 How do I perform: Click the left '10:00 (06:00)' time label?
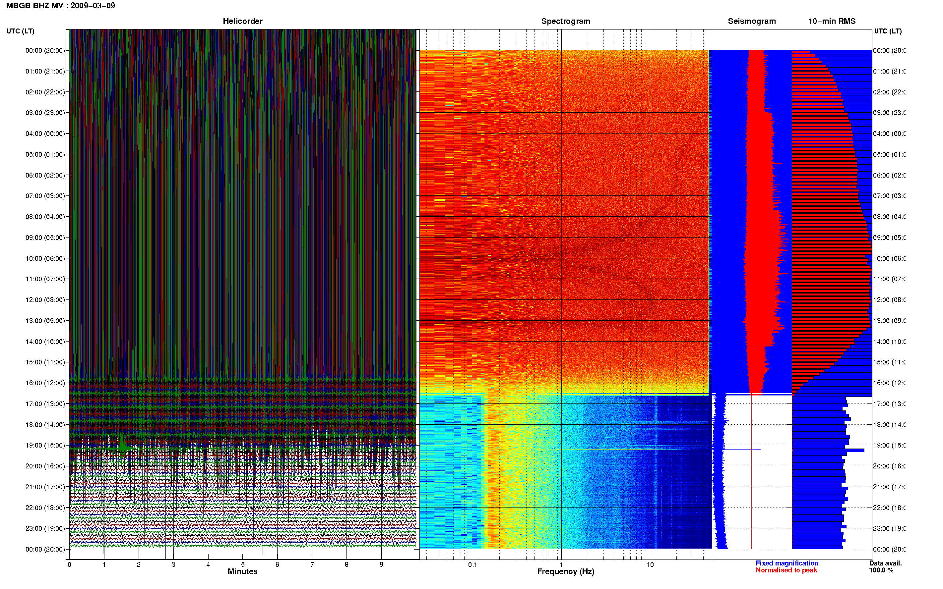[x=45, y=259]
